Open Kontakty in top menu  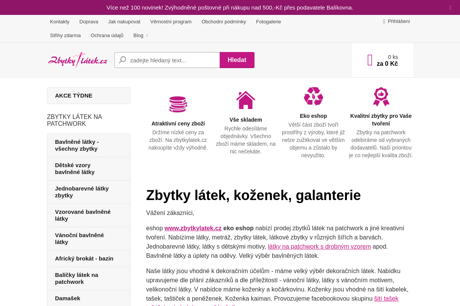pyautogui.click(x=60, y=21)
